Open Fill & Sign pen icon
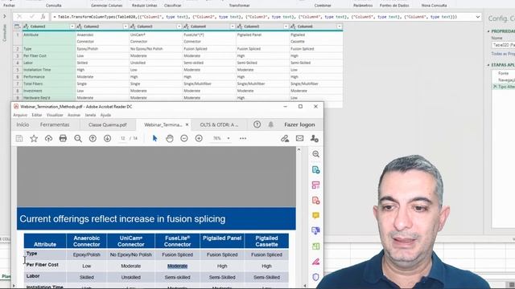The image size is (515, 289). tap(315, 262)
